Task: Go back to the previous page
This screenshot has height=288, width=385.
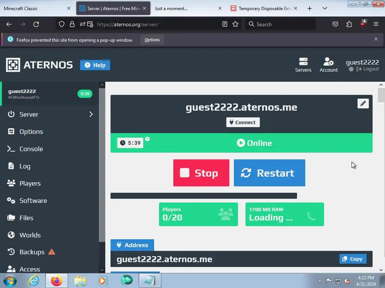Action: click(x=9, y=24)
